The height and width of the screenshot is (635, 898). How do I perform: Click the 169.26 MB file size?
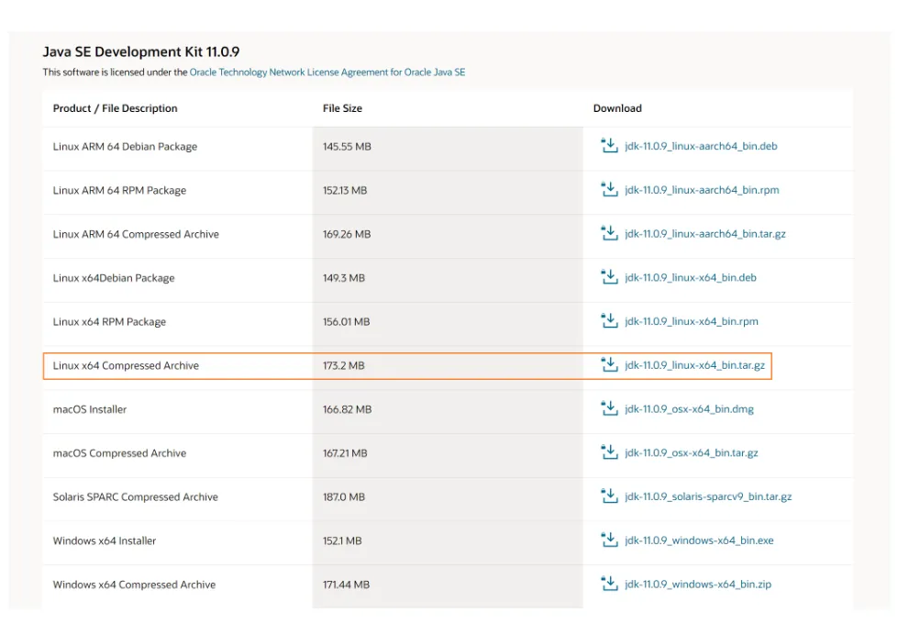347,234
